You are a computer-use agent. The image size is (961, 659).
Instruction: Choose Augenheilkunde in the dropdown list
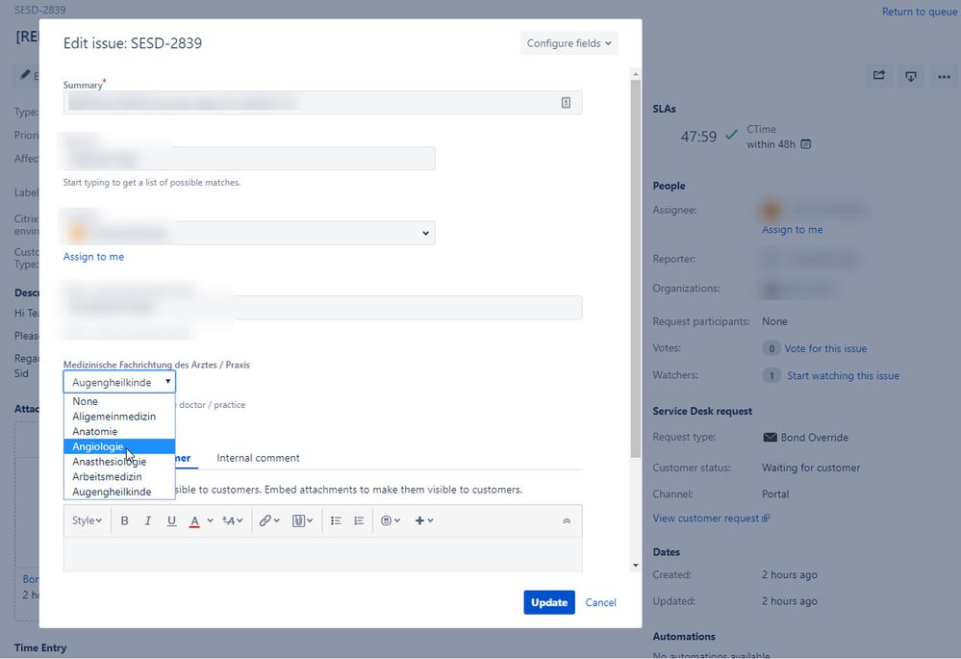pos(119,492)
